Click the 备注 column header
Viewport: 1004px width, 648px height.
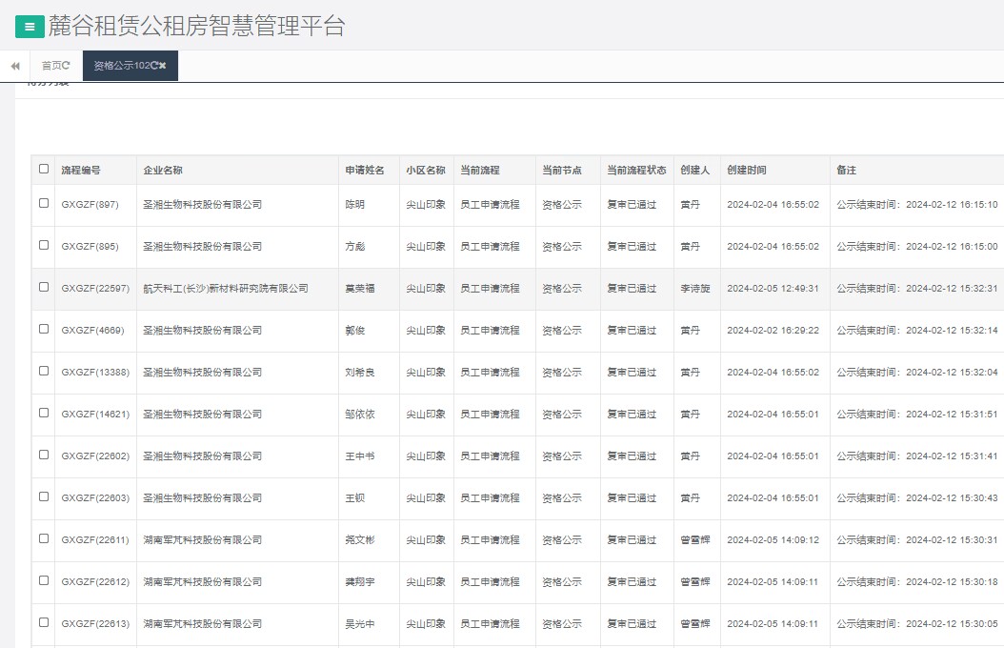click(847, 169)
